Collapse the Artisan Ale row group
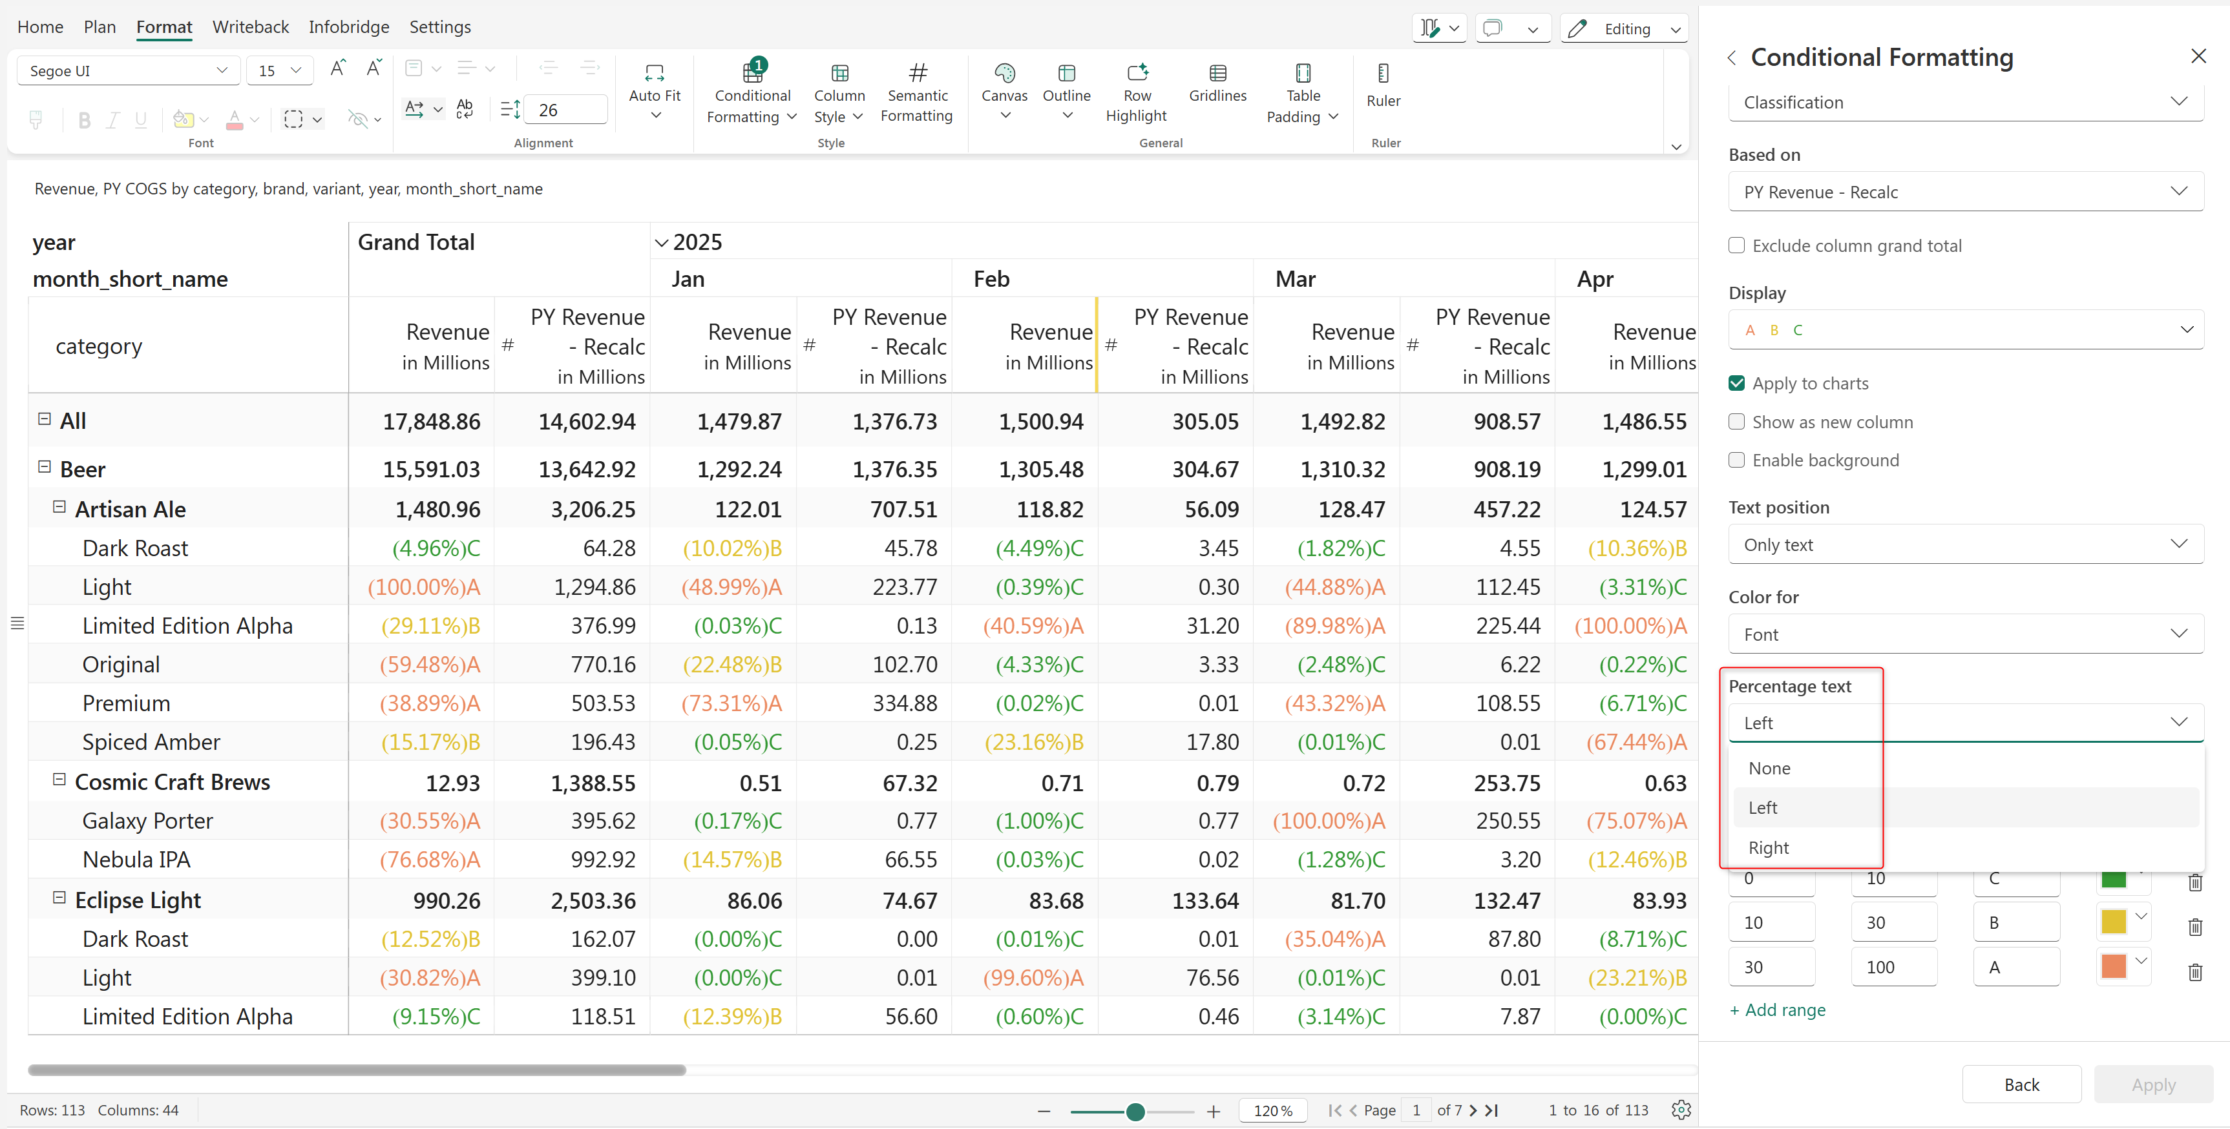The image size is (2230, 1129). 59,508
